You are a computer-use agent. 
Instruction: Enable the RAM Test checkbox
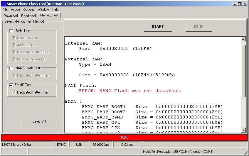(x=11, y=31)
